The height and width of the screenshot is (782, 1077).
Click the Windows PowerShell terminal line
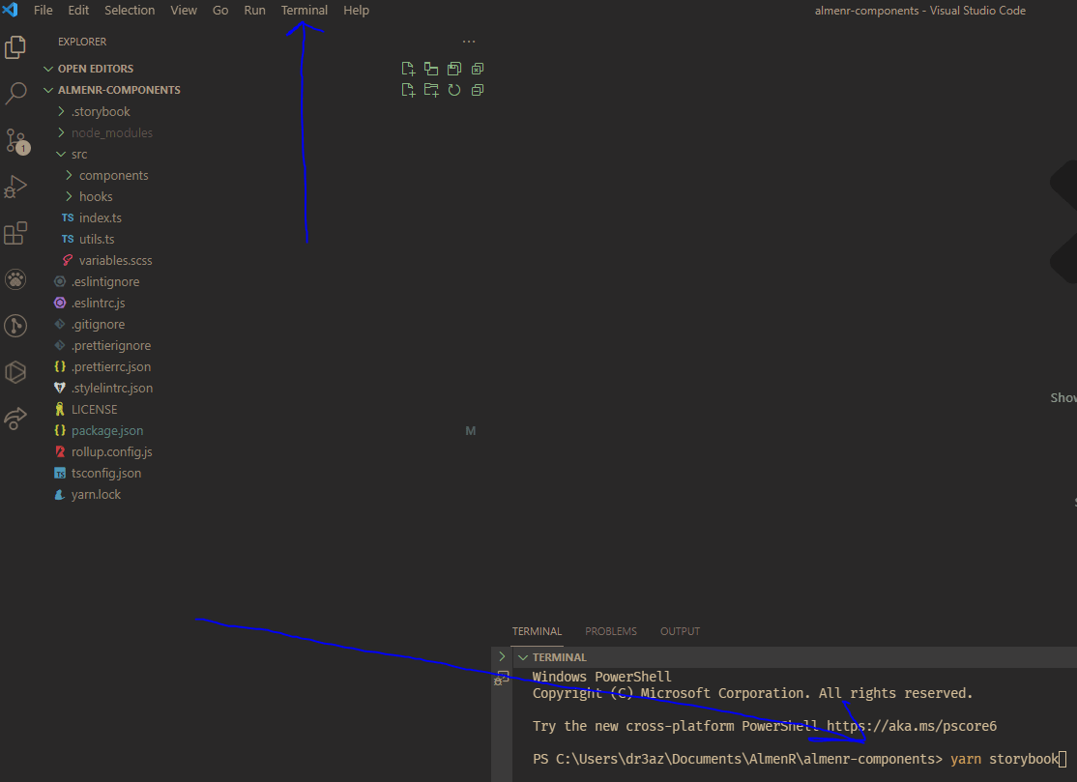click(601, 677)
